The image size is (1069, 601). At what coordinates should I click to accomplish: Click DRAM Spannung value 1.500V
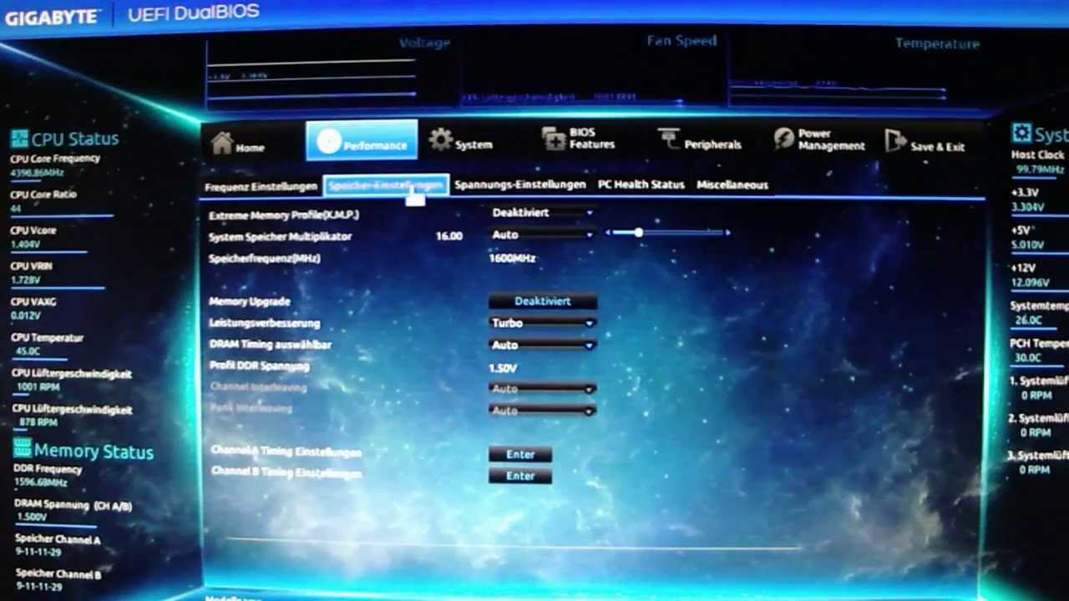[31, 518]
